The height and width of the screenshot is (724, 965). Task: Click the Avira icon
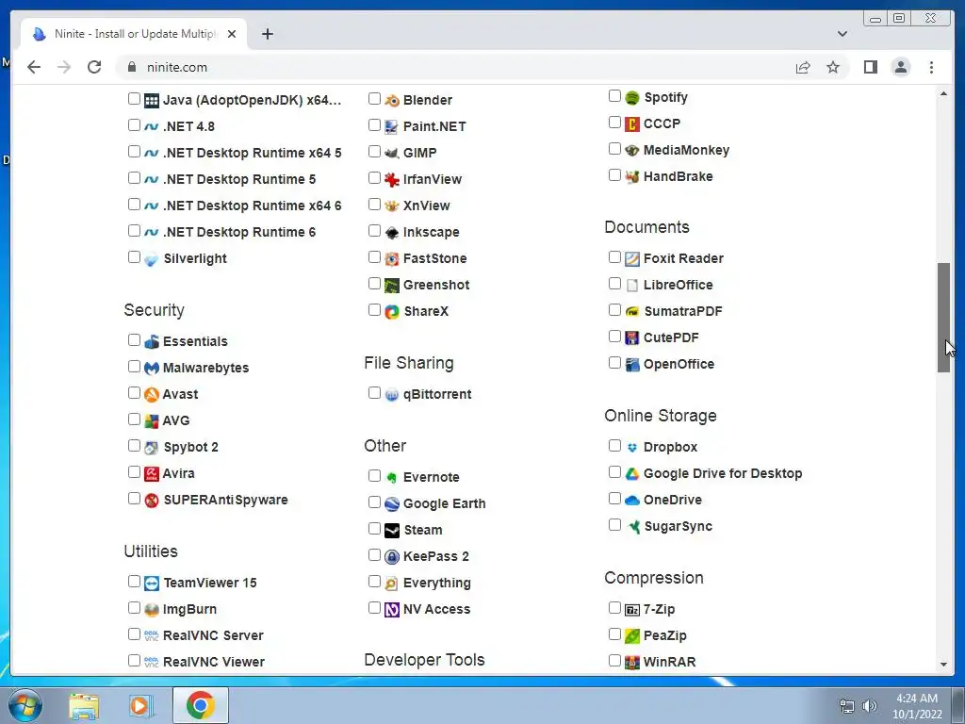(152, 474)
